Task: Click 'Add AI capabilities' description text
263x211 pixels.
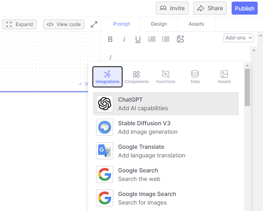Action: pyautogui.click(x=143, y=109)
